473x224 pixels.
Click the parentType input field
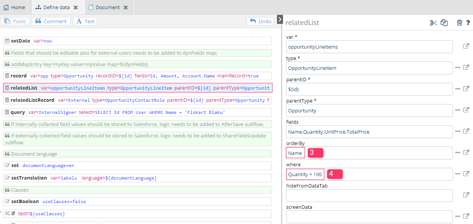tap(369, 110)
